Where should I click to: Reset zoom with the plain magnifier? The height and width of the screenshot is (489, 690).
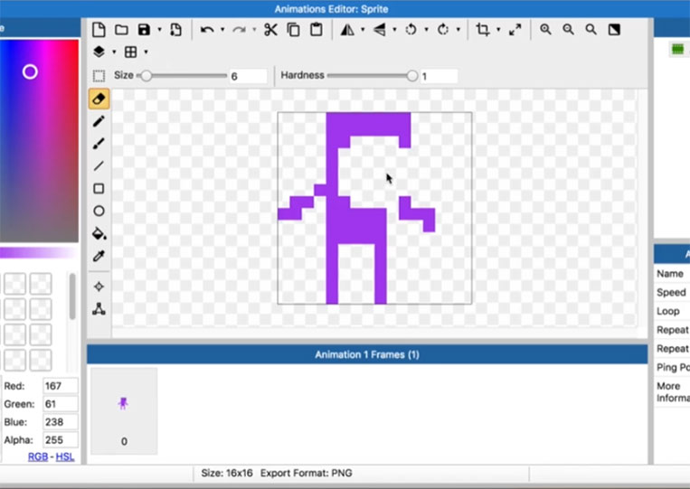591,30
